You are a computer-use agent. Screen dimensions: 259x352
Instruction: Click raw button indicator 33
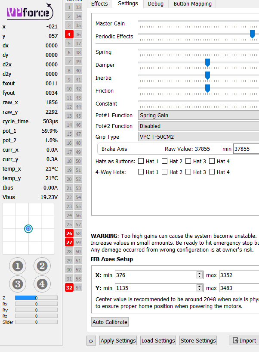tap(78, 7)
